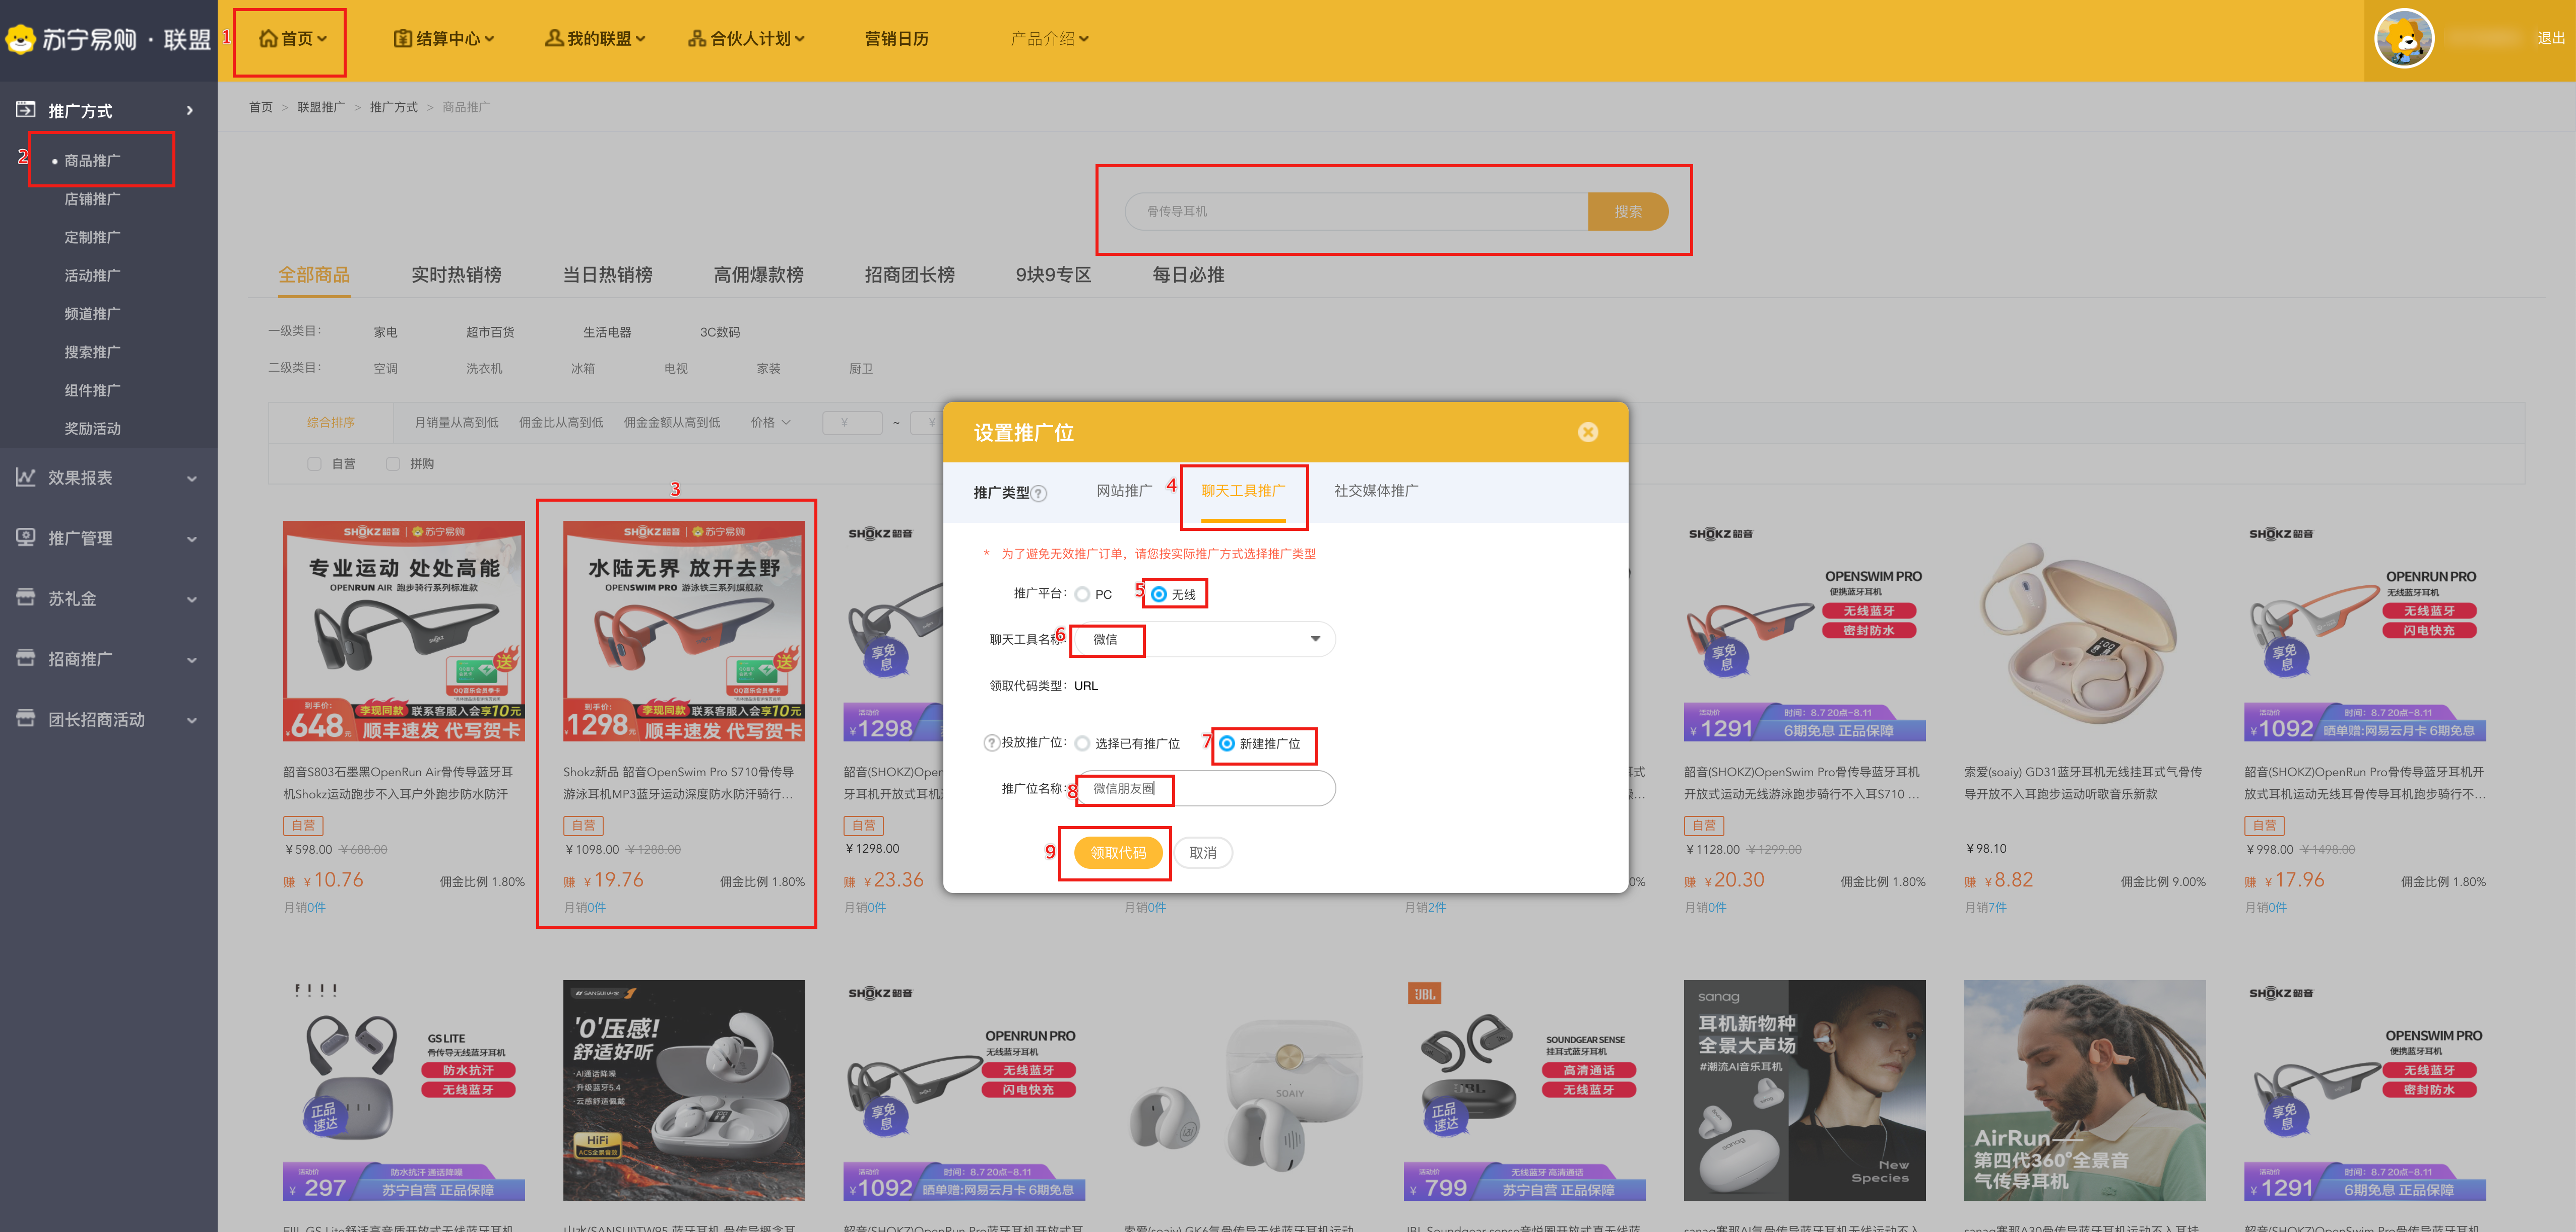2576x1232 pixels.
Task: Click the help icon beside 投放推广位
Action: click(x=991, y=742)
